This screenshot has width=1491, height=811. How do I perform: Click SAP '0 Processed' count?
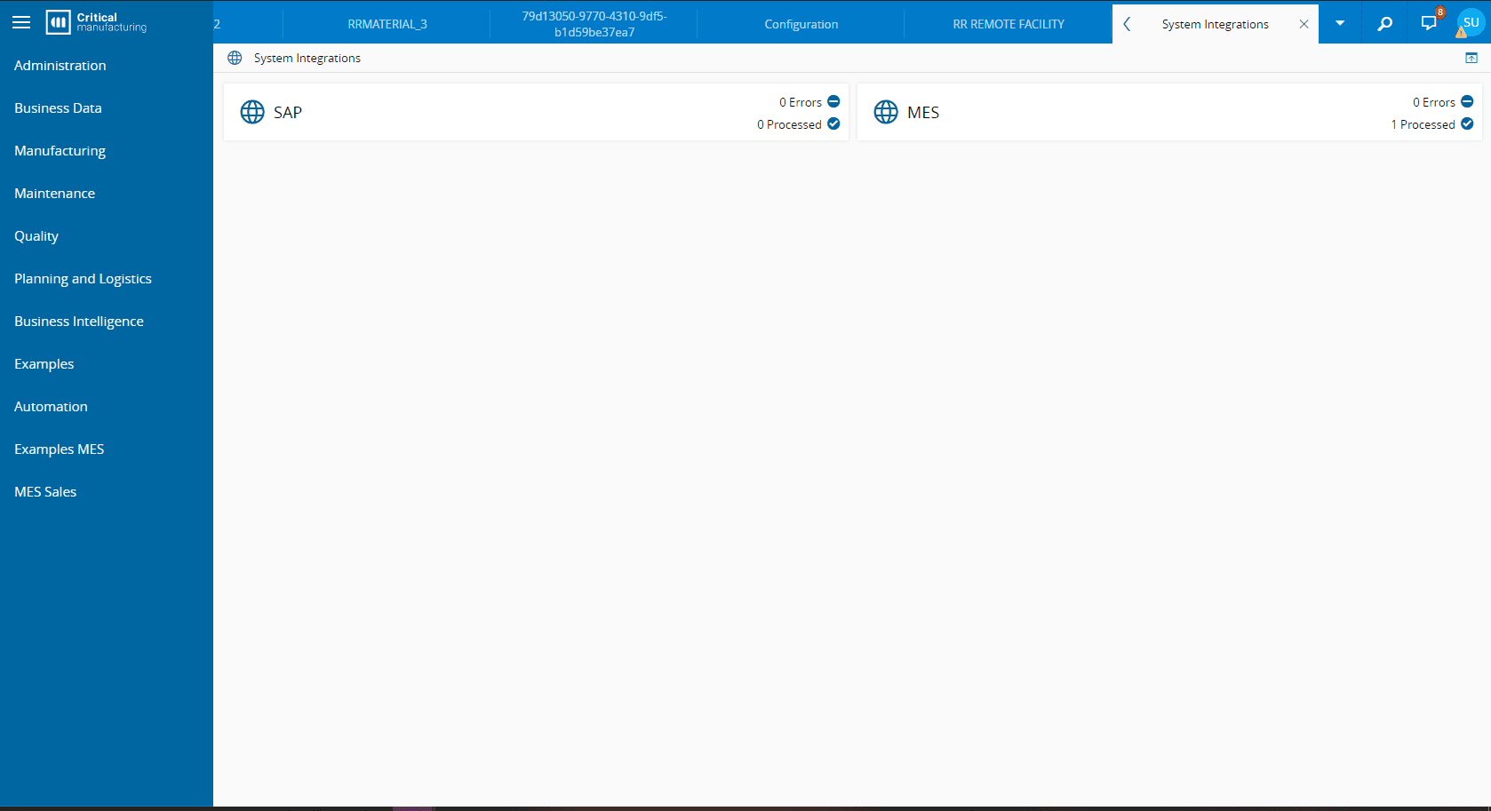tap(789, 124)
